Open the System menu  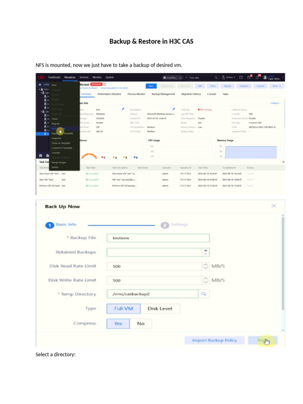click(110, 77)
